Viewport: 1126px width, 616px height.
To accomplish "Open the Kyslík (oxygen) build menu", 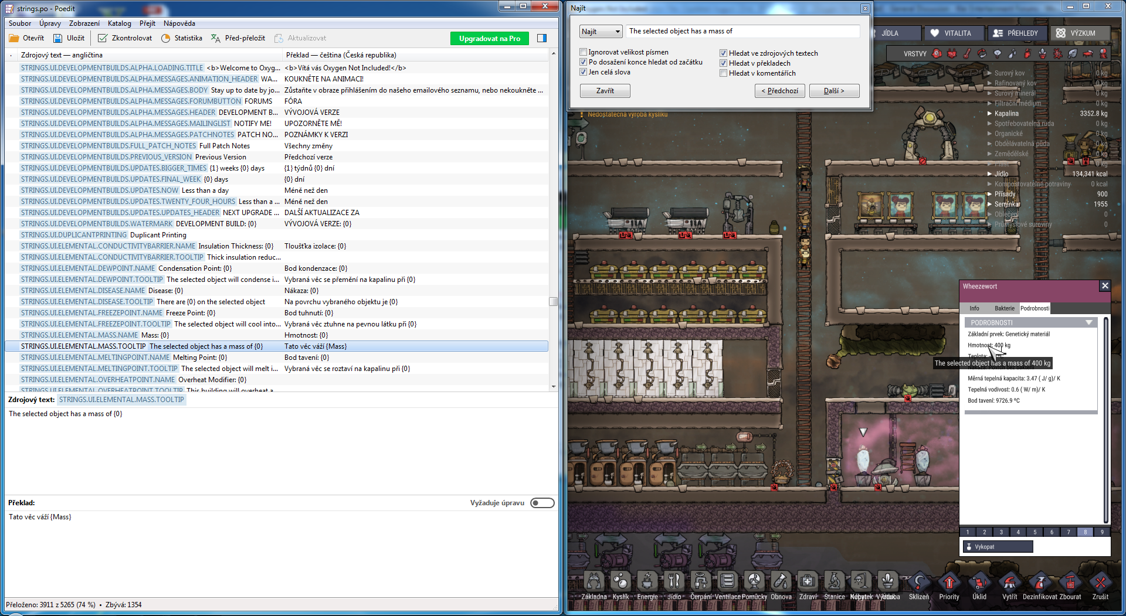I will (620, 583).
